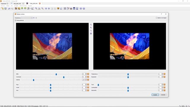Open the Imagen menu

tap(16, 6)
